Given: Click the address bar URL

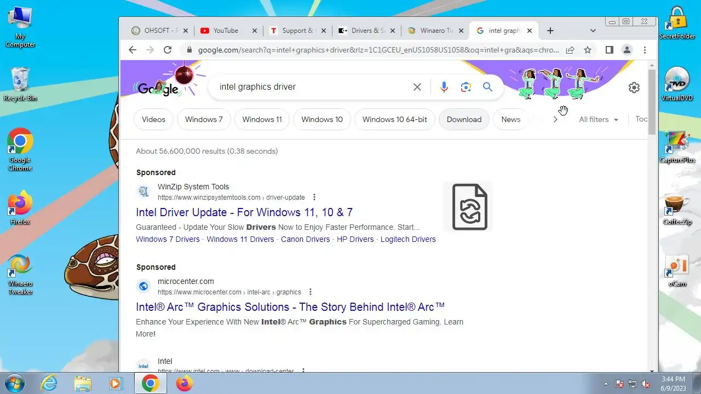Looking at the screenshot, I should (x=378, y=50).
